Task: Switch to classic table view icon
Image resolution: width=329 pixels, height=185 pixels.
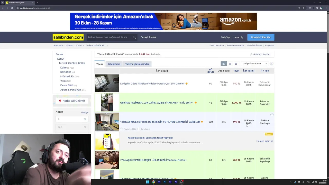Action: coord(224,64)
